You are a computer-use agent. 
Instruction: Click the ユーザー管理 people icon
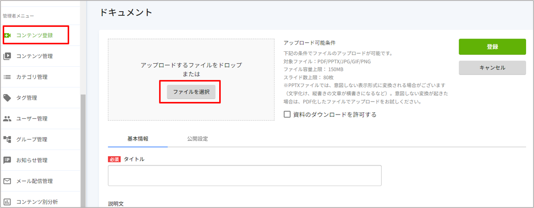click(x=7, y=119)
